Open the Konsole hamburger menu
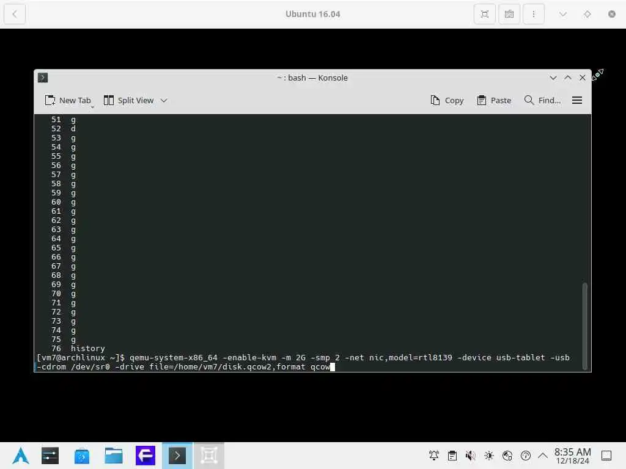Screen dimensions: 626x469 point(577,101)
